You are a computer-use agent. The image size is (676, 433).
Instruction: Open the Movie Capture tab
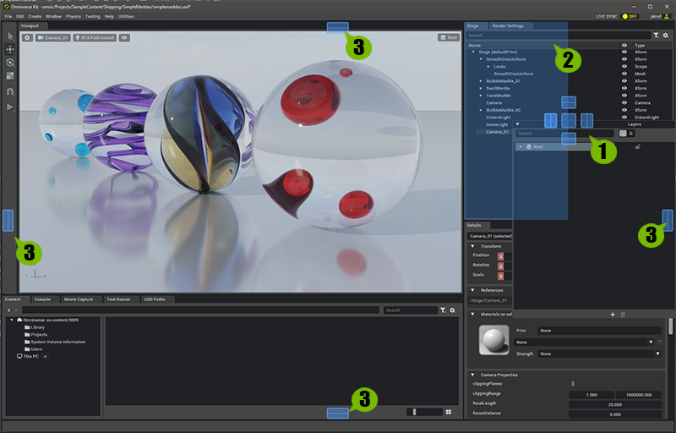[x=79, y=299]
